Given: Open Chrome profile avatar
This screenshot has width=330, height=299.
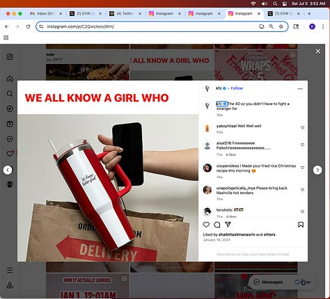Looking at the screenshot, I should [312, 26].
